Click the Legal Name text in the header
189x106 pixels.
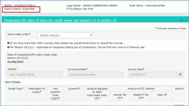click(x=92, y=6)
